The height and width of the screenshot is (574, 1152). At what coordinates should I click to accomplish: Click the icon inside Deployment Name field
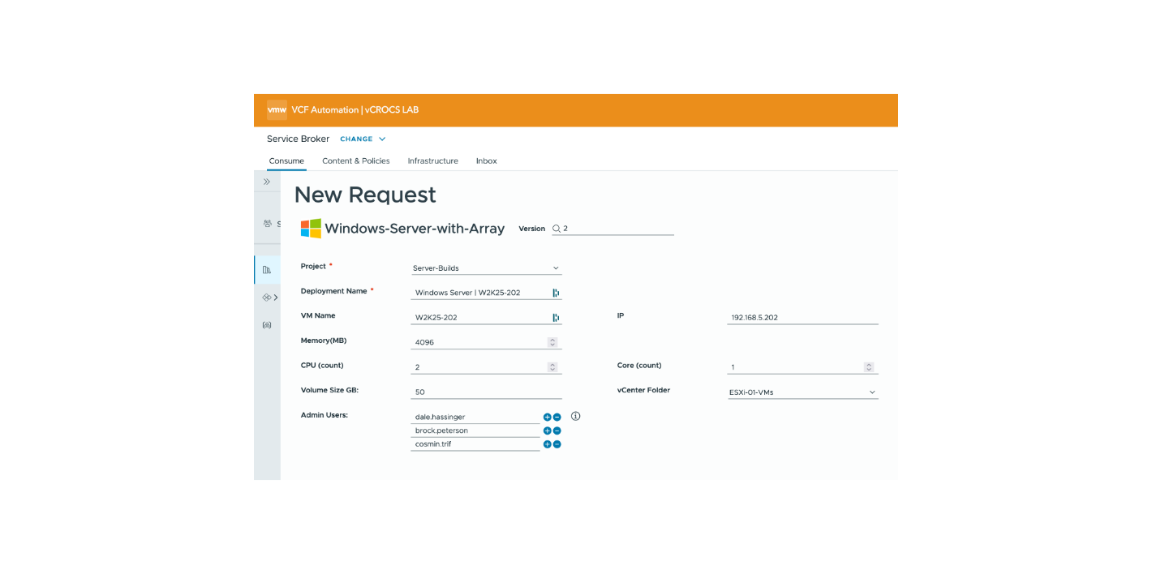coord(556,293)
